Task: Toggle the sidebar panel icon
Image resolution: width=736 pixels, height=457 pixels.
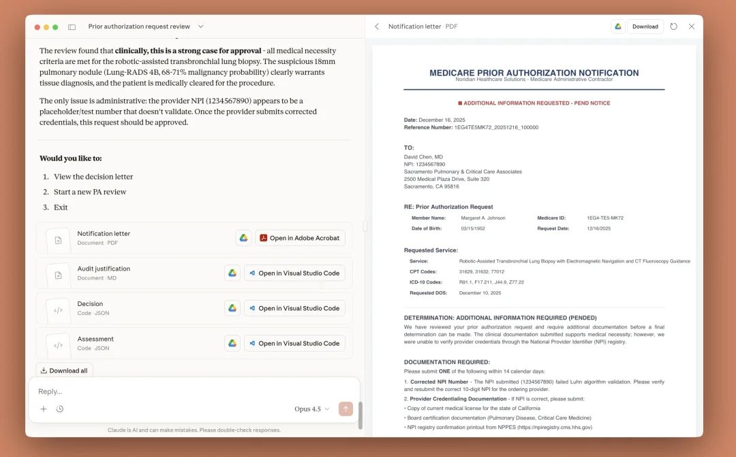Action: [x=72, y=27]
